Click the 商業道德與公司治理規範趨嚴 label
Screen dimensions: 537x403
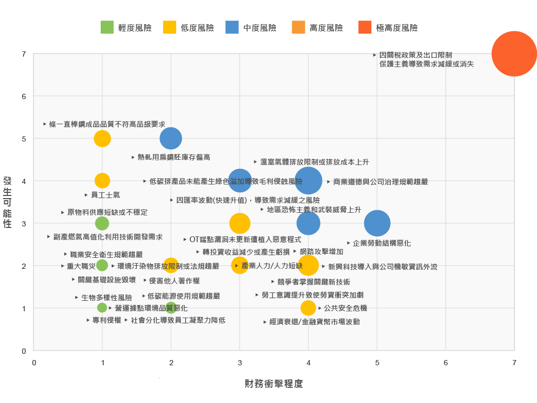[381, 182]
